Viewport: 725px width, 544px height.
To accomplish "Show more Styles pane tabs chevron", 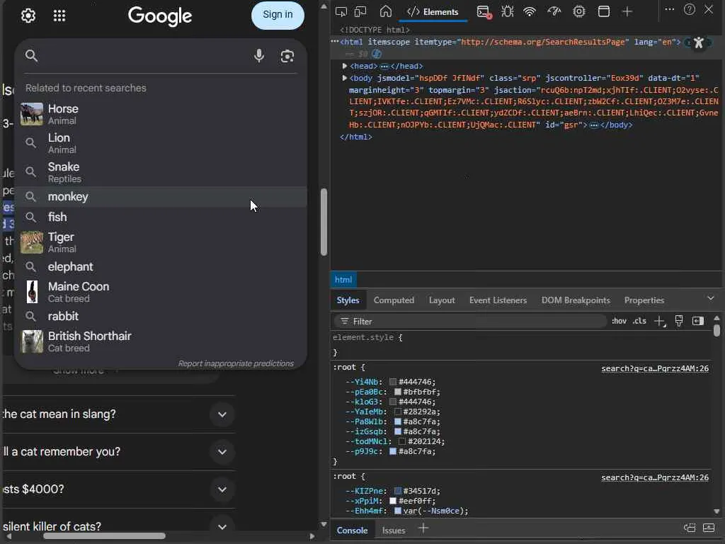I will (x=711, y=298).
